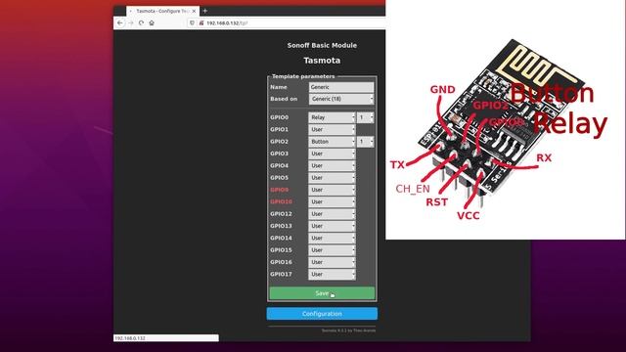The image size is (626, 352).
Task: Open the GPIO10 function dropdown
Action: point(332,202)
